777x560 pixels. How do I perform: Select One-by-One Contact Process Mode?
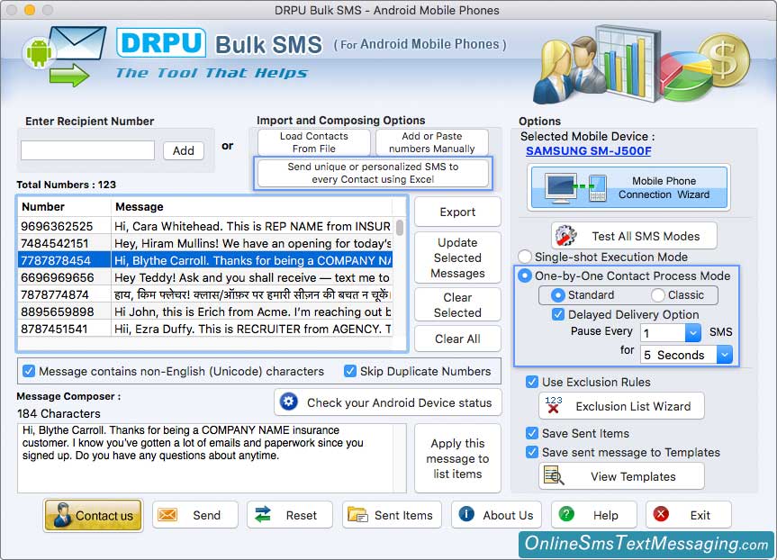(524, 275)
